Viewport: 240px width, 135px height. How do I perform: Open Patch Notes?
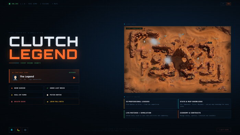coord(62,95)
